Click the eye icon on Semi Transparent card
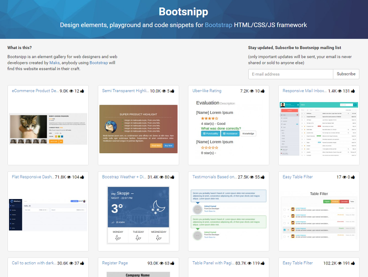The image size is (368, 277). pyautogui.click(x=164, y=91)
